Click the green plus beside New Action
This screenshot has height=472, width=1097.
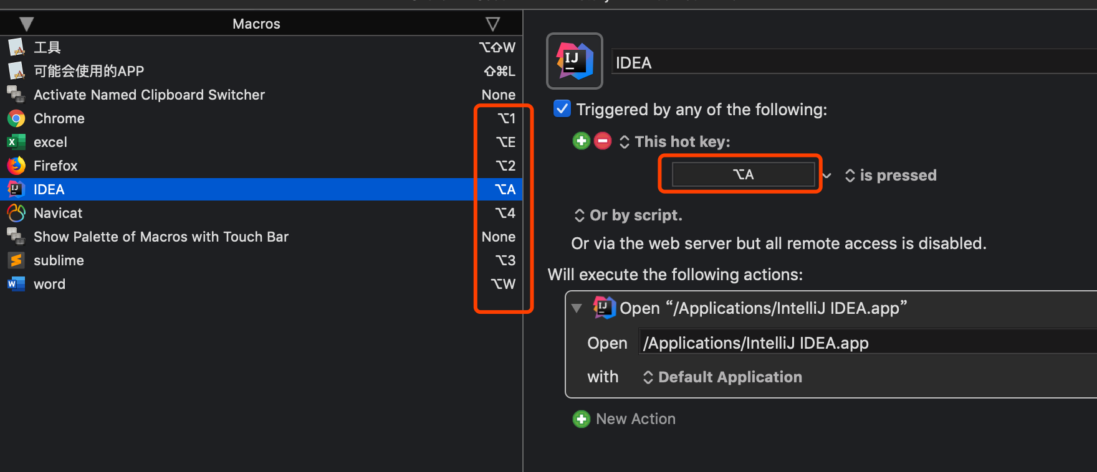pos(581,419)
